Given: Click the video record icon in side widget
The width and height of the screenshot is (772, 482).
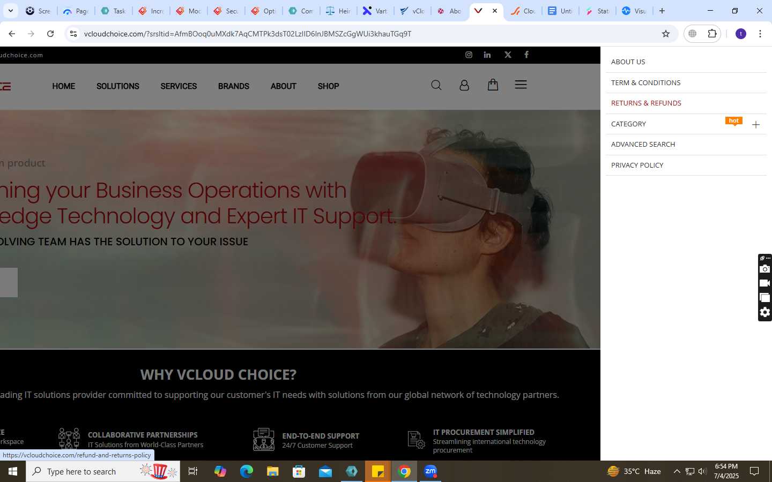Looking at the screenshot, I should pos(765,283).
